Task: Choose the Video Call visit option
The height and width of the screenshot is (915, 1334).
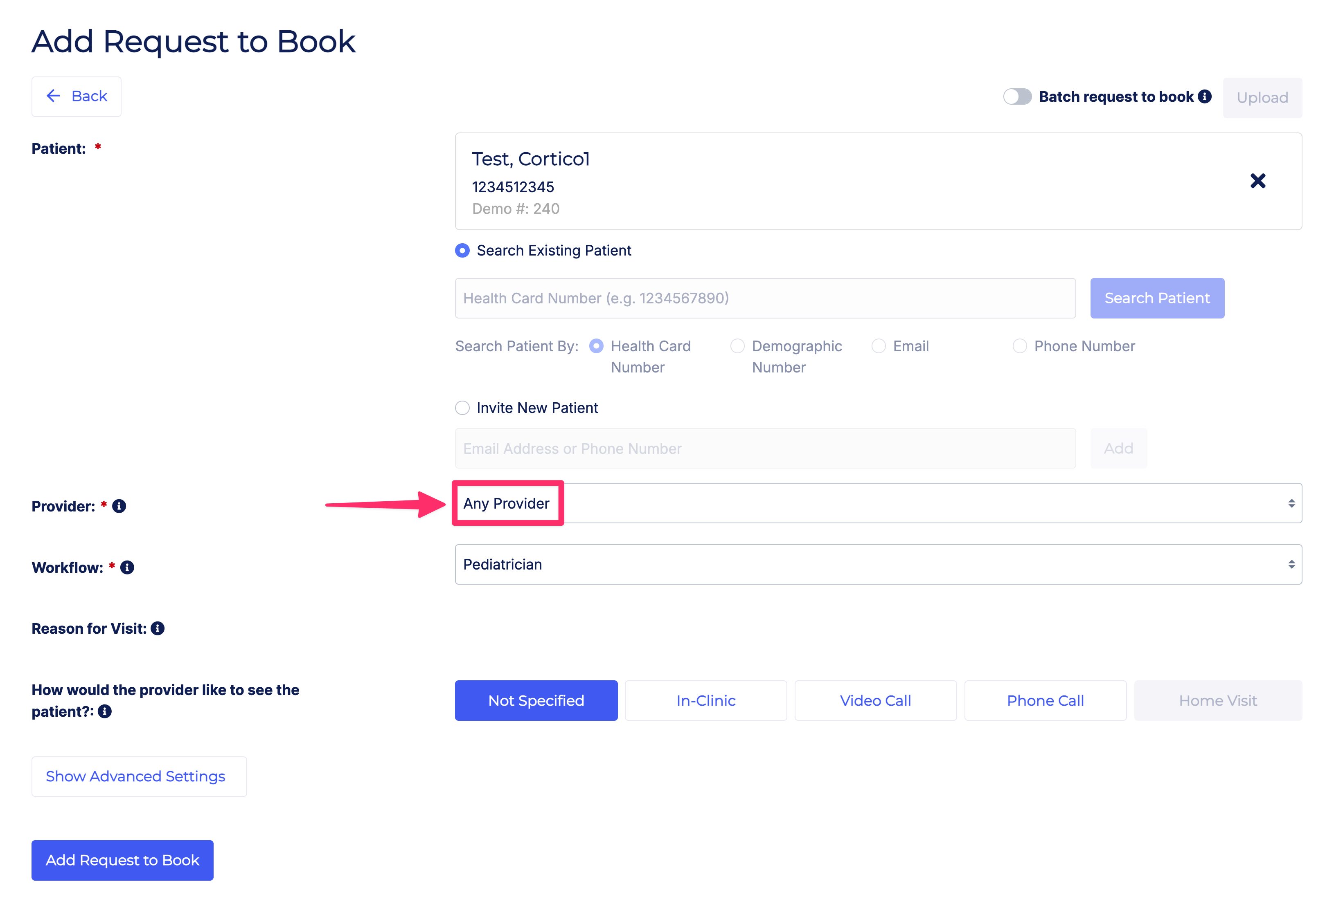Action: [x=875, y=700]
